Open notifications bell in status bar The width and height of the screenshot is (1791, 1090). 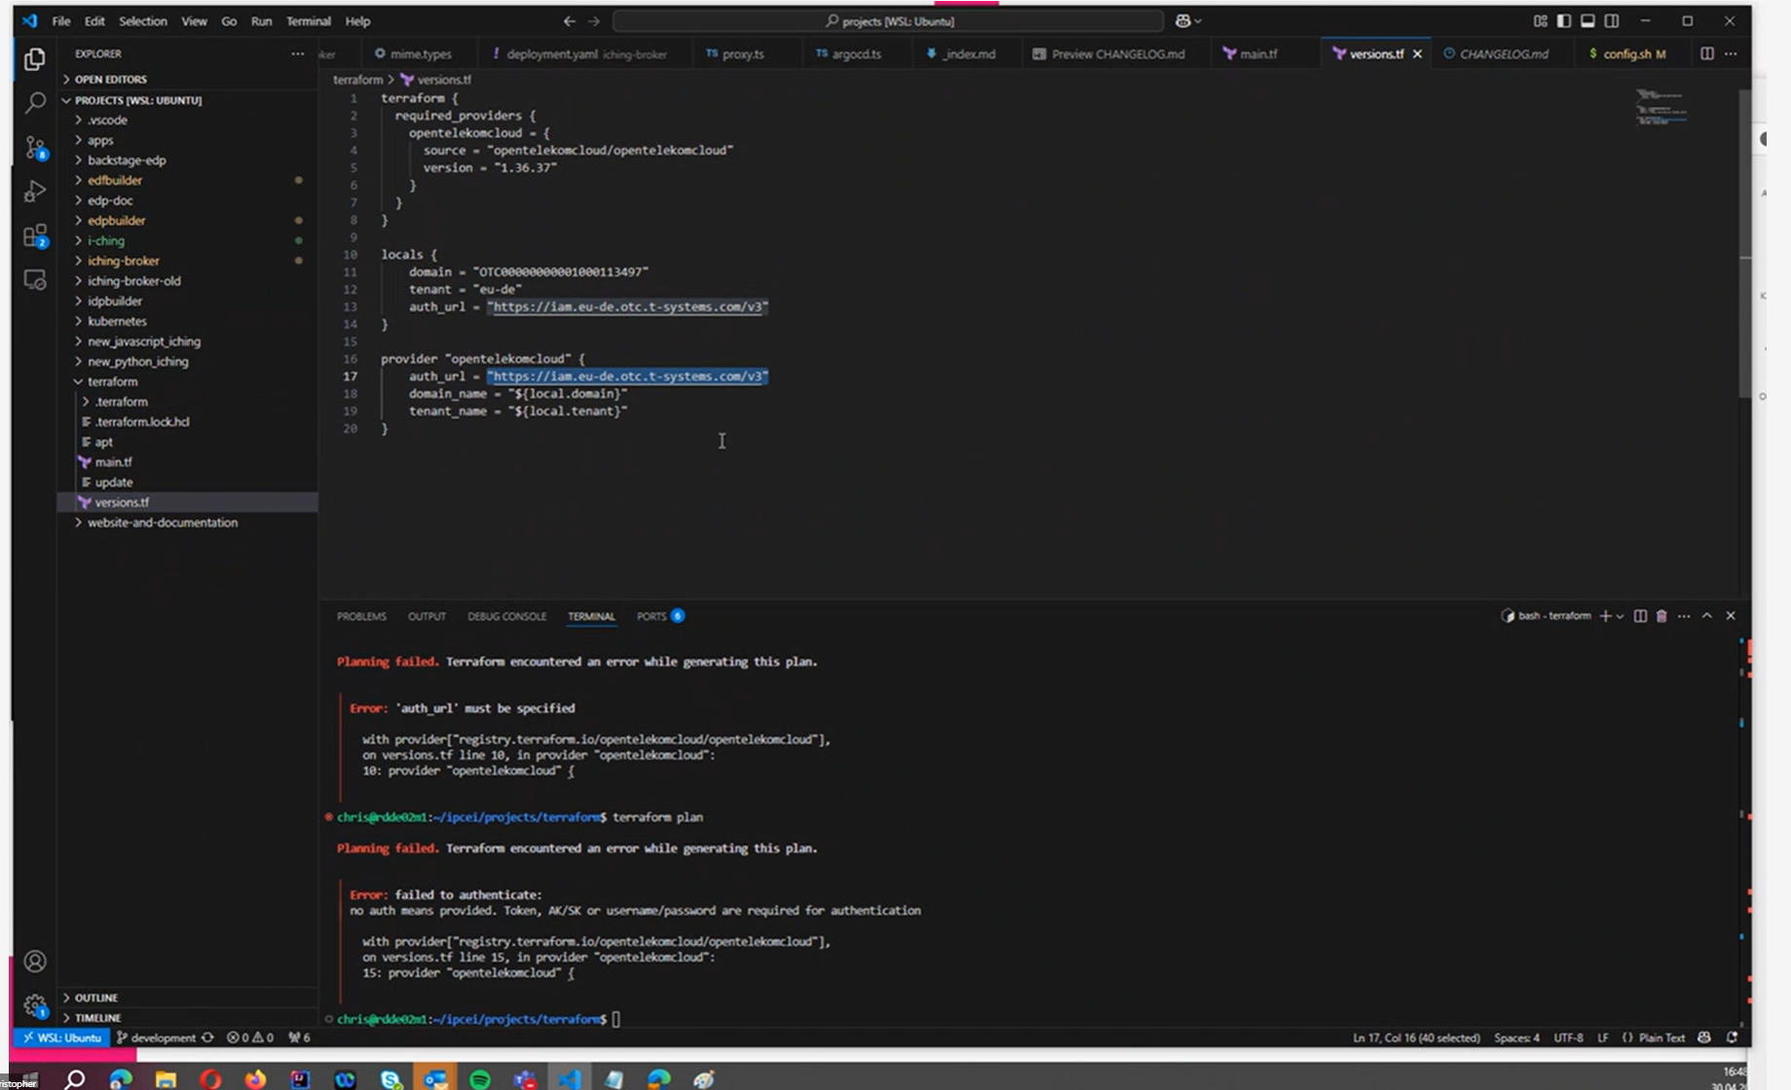(x=1732, y=1037)
